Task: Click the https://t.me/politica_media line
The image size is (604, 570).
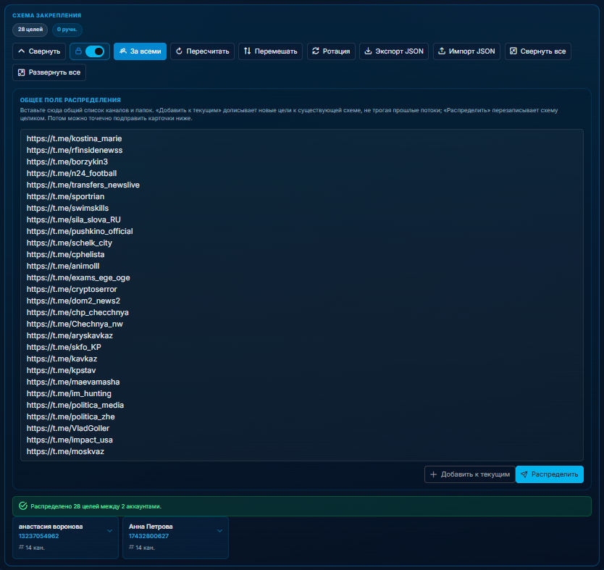Action: 75,405
